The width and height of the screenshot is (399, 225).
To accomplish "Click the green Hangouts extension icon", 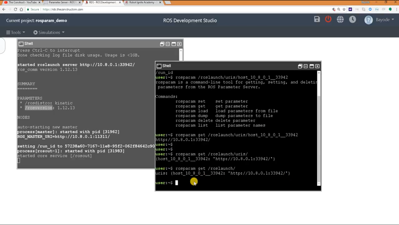I will [x=390, y=10].
